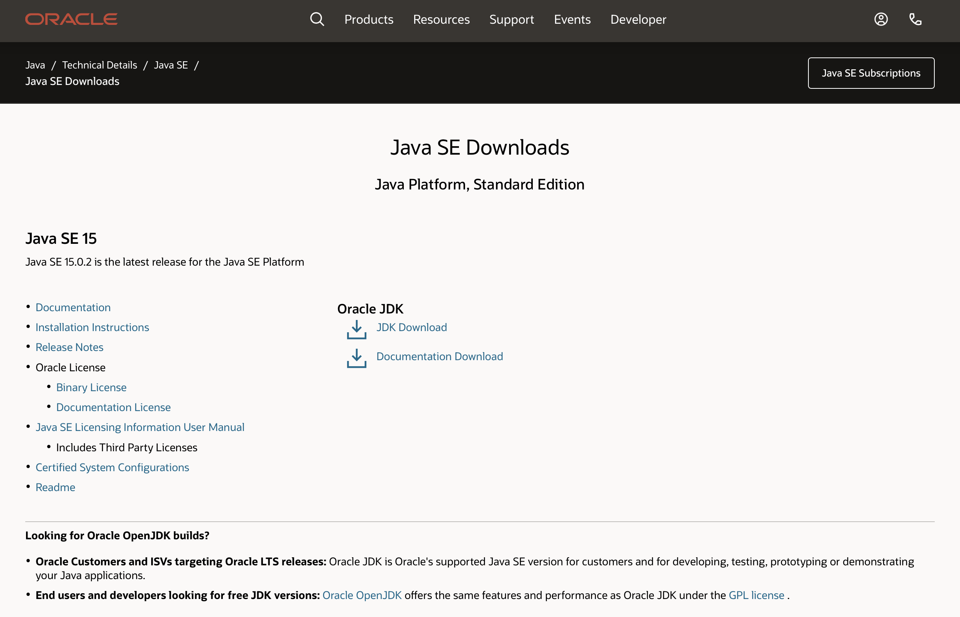Click the JDK Download link
Viewport: 960px width, 617px height.
tap(411, 327)
